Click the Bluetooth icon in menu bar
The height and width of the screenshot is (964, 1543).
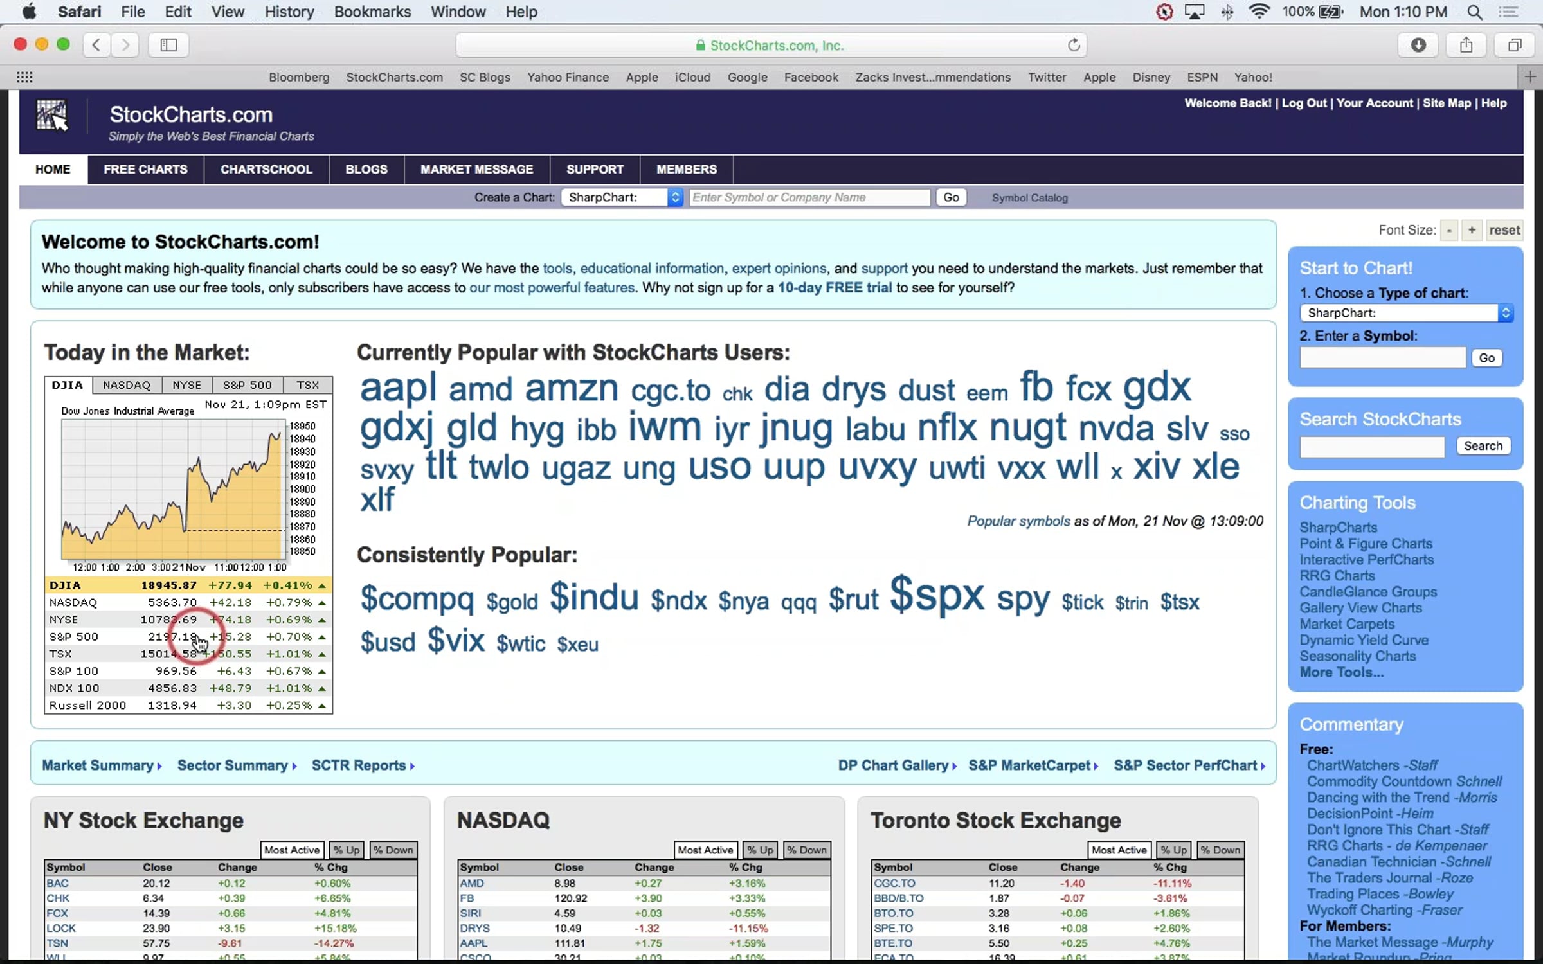(x=1227, y=12)
